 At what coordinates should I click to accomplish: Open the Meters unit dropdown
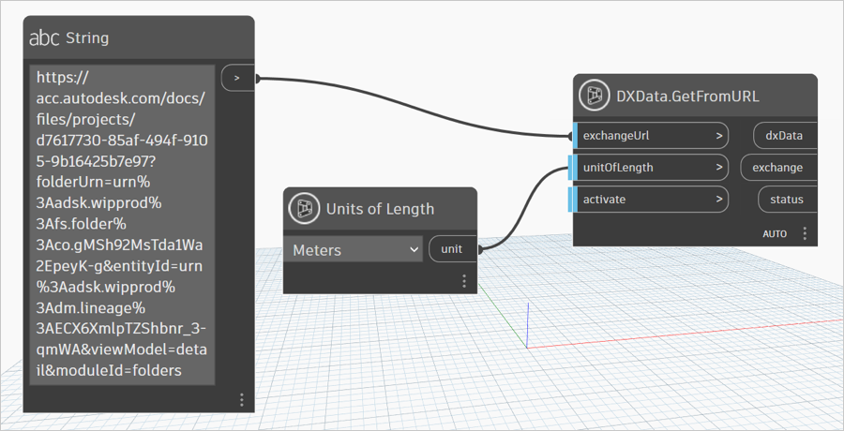(354, 249)
